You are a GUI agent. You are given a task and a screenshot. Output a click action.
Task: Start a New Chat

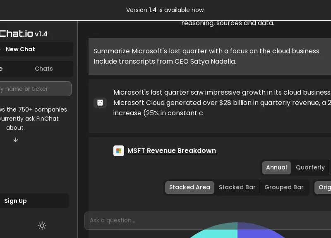[x=21, y=49]
